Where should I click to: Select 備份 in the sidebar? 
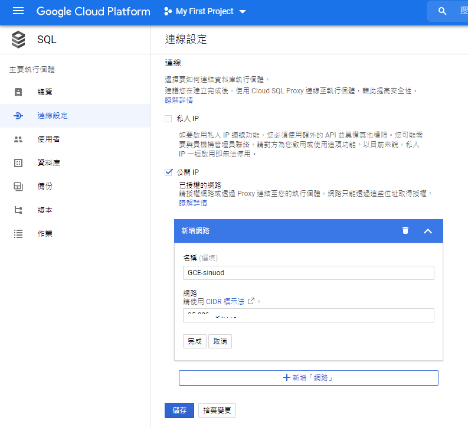coord(45,186)
